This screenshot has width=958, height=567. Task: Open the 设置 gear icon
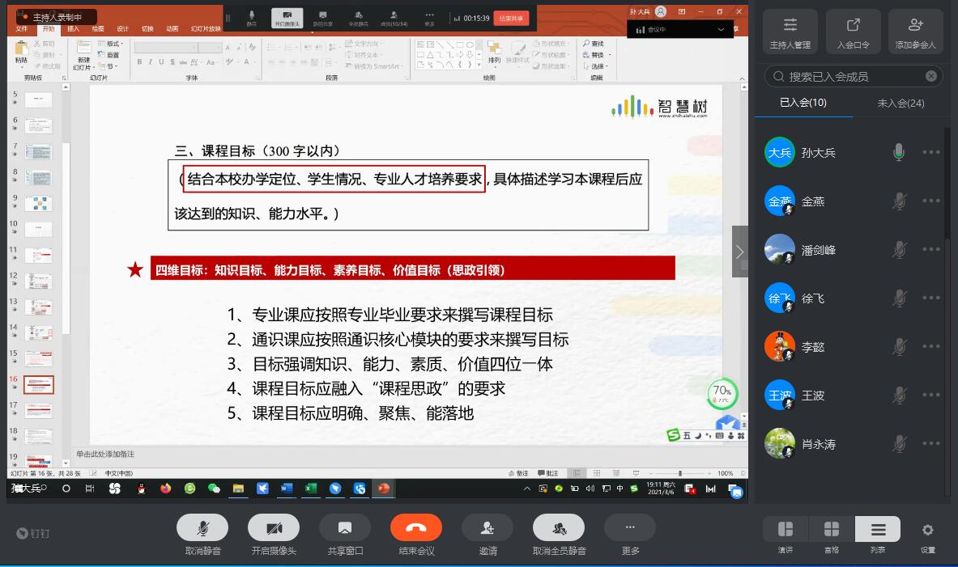pyautogui.click(x=927, y=531)
